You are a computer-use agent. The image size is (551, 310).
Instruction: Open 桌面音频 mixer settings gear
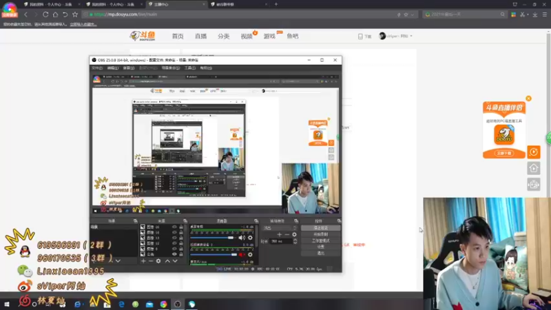click(250, 238)
